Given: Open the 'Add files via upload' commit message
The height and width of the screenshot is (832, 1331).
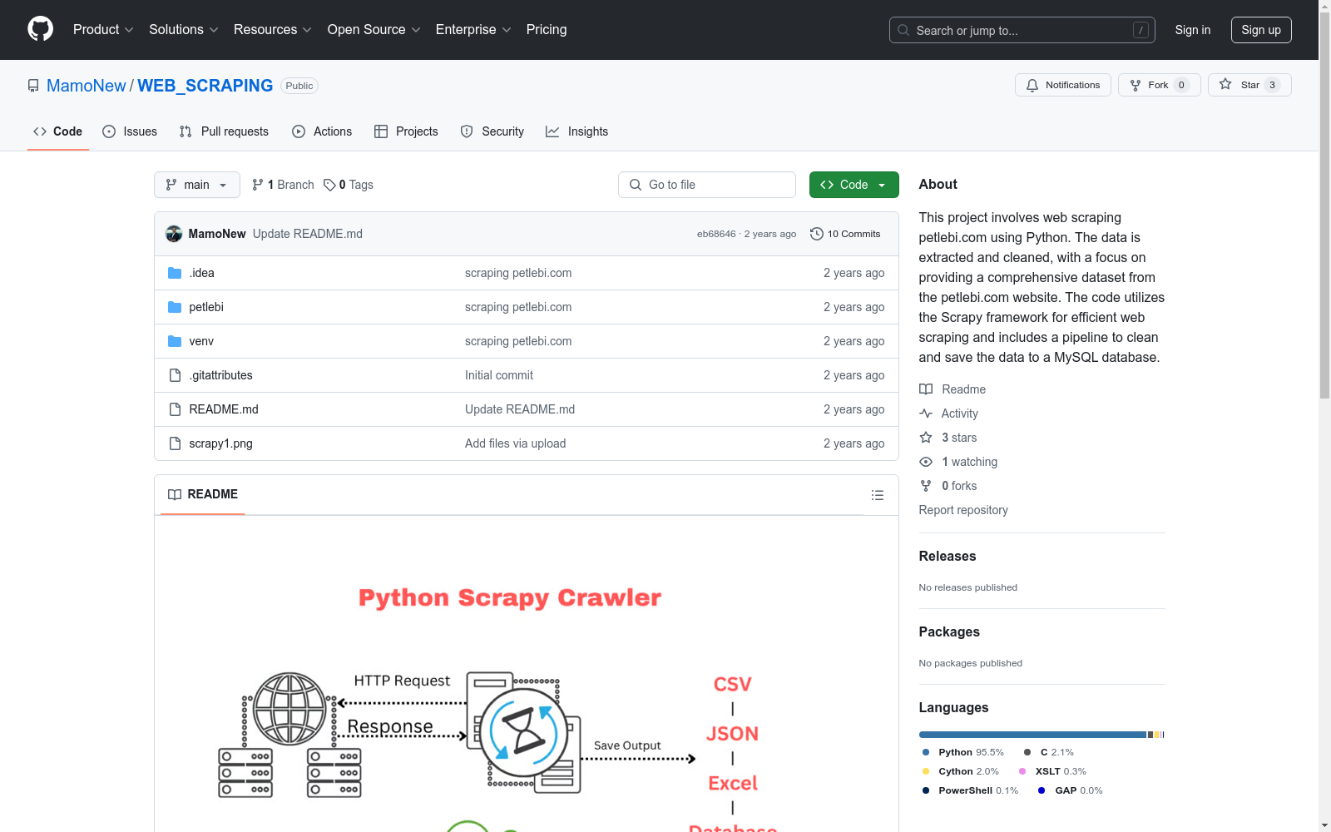Looking at the screenshot, I should pyautogui.click(x=515, y=443).
